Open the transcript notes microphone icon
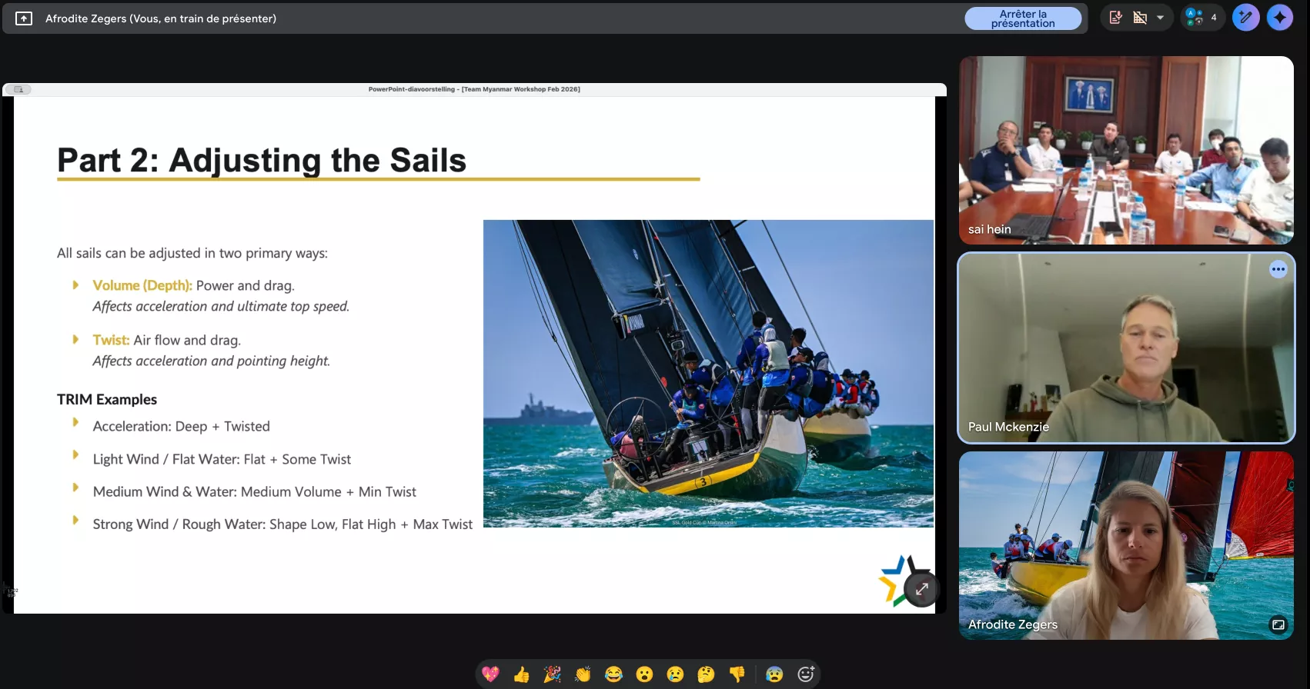Screen dimensions: 1310x689 pyautogui.click(x=1116, y=18)
